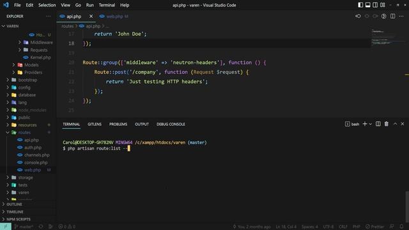Image resolution: width=409 pixels, height=230 pixels.
Task: Switch to OUTPUT panel tab
Action: (142, 124)
